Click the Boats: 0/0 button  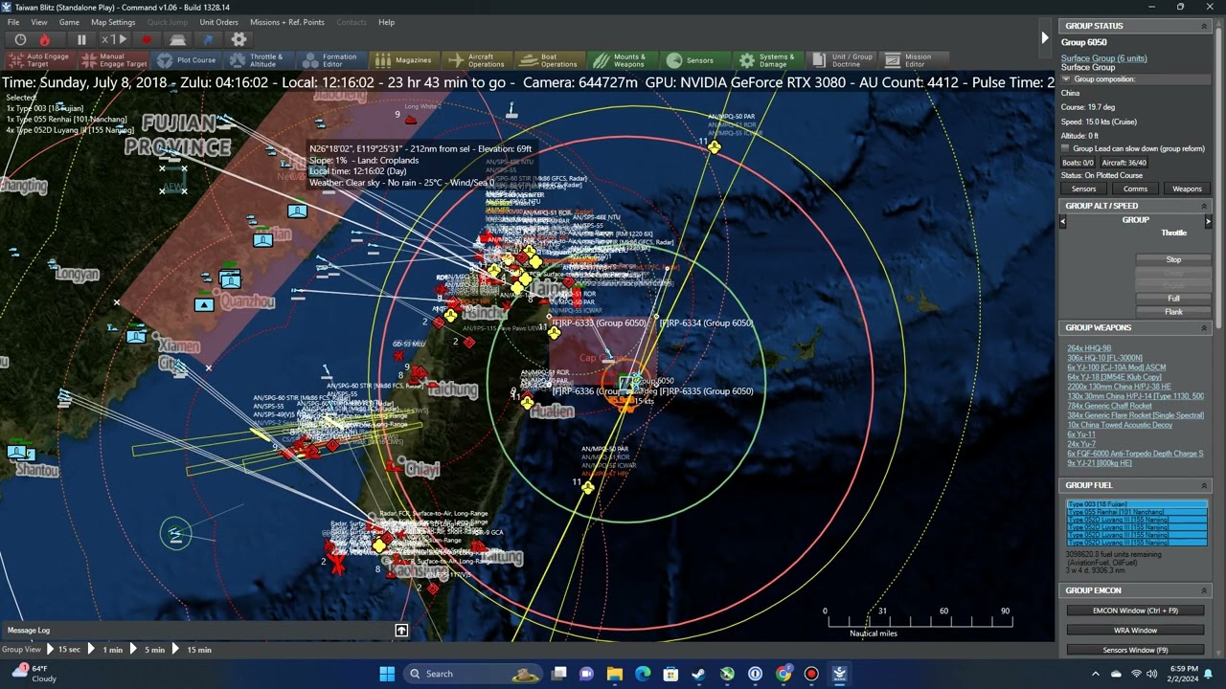pos(1078,163)
